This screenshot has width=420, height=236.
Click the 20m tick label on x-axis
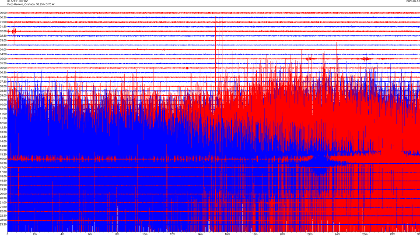282,234
